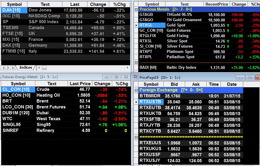Select the WTC West Texas row
The height and width of the screenshot is (166, 260).
[x=66, y=119]
